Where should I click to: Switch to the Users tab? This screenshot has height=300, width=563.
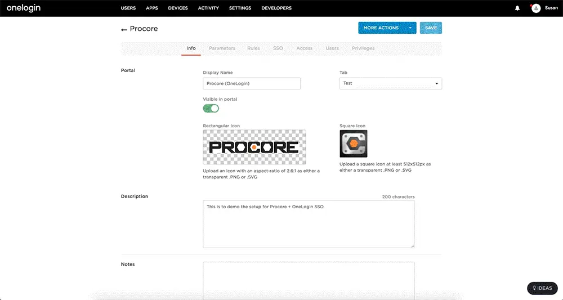pos(332,48)
